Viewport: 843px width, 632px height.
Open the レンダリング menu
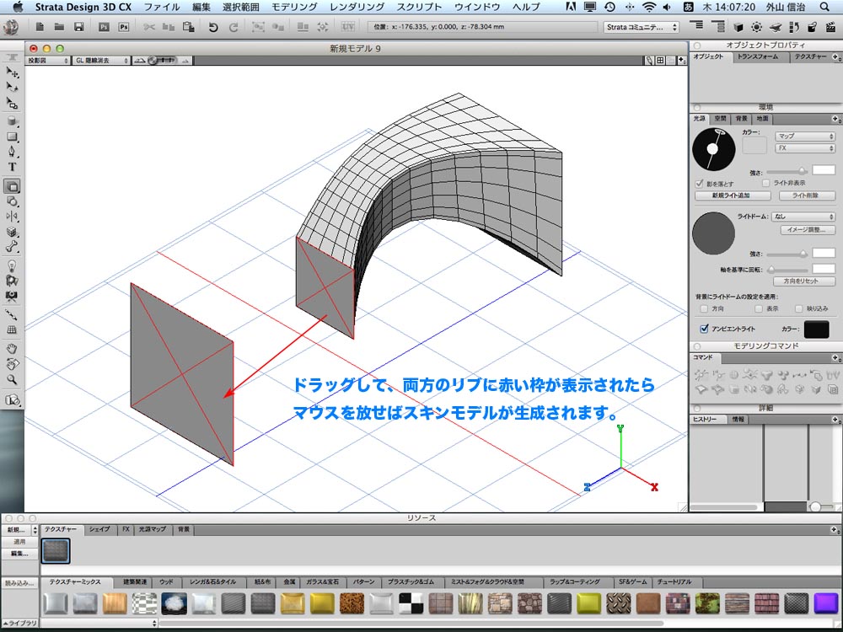click(x=357, y=7)
